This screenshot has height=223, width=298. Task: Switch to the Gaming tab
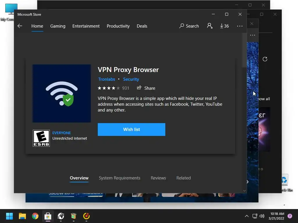[x=58, y=26]
